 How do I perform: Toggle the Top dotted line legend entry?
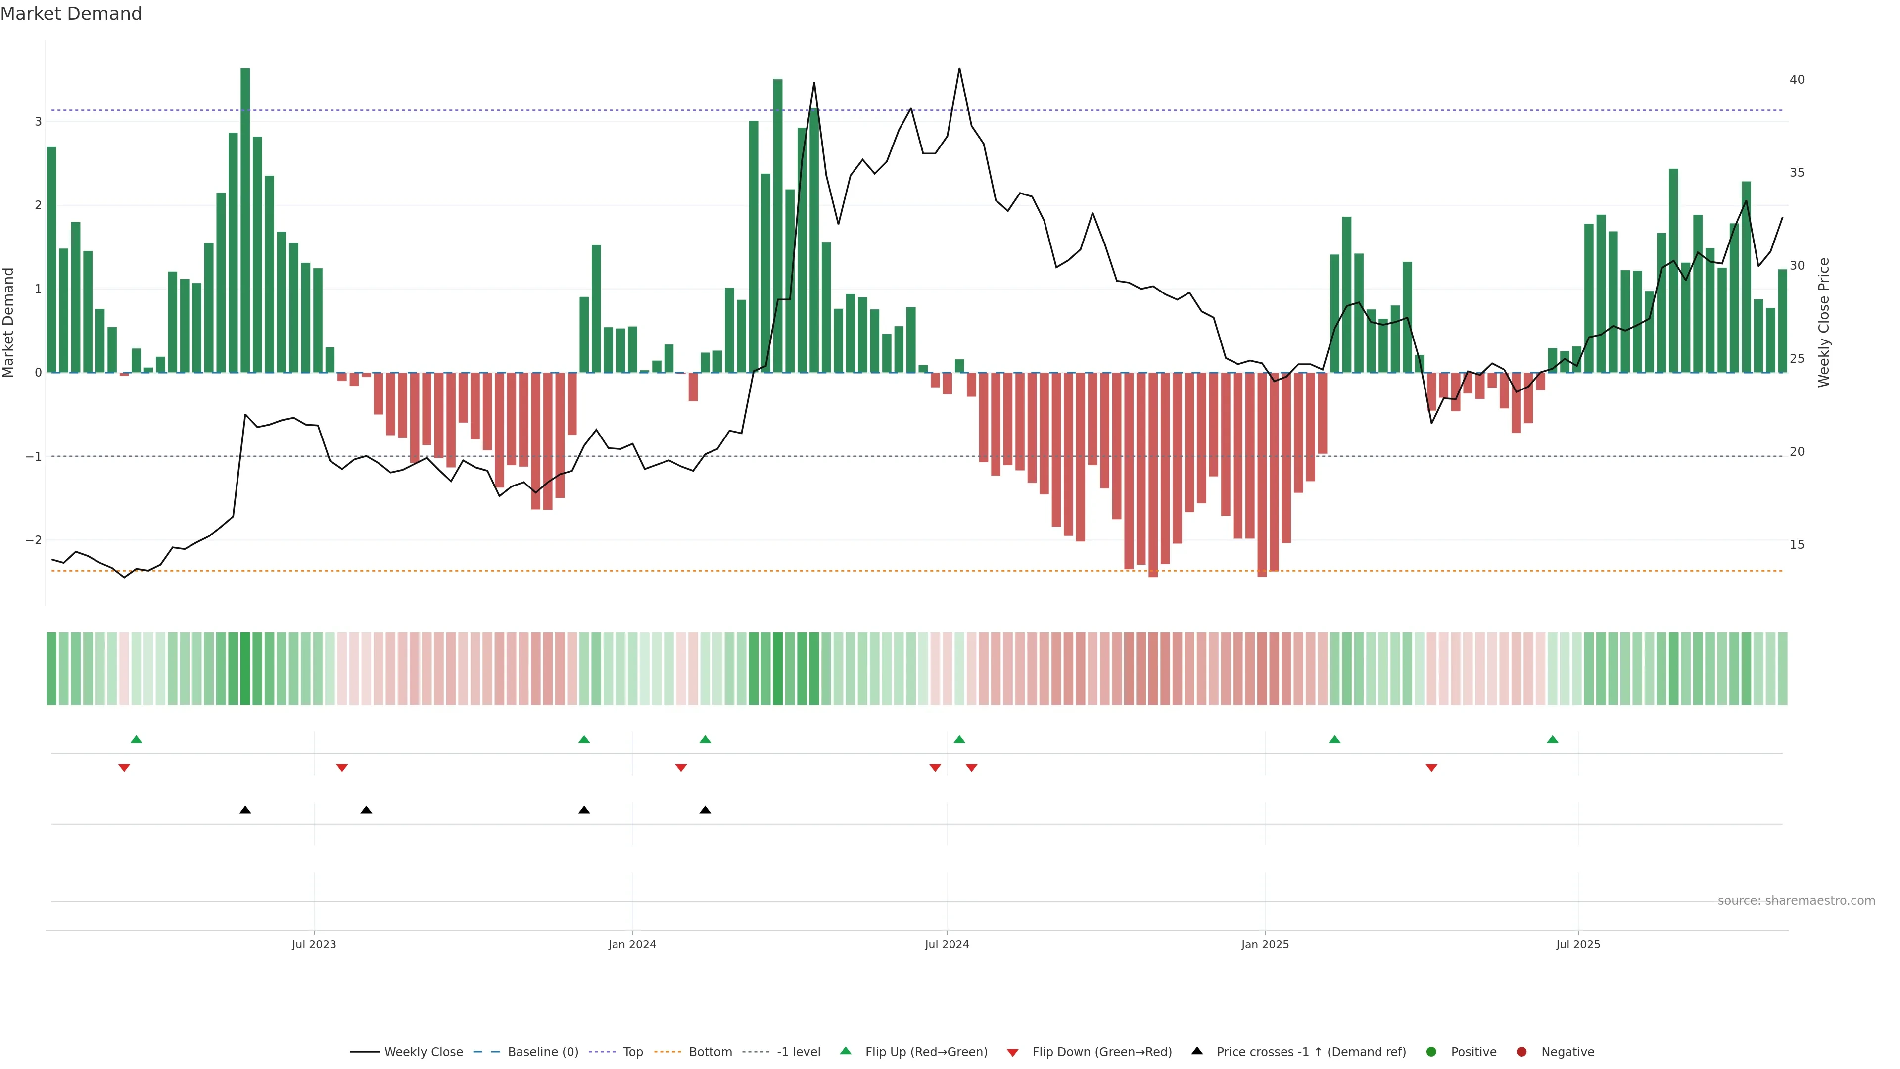(632, 1051)
